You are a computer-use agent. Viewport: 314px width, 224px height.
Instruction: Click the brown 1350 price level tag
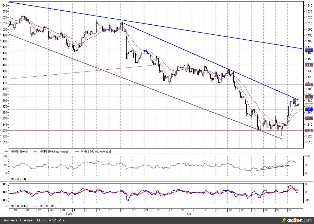[309, 118]
